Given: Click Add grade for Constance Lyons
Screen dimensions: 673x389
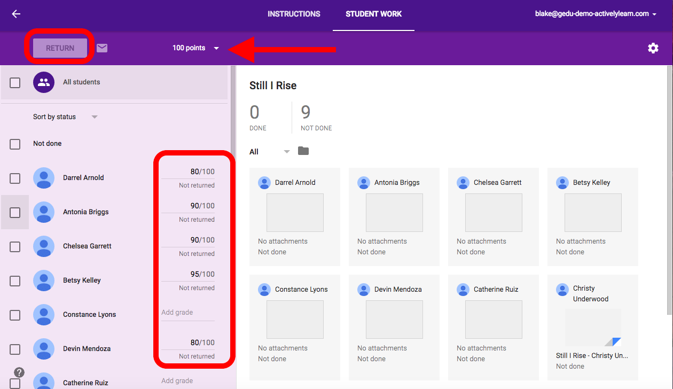Looking at the screenshot, I should [x=188, y=313].
